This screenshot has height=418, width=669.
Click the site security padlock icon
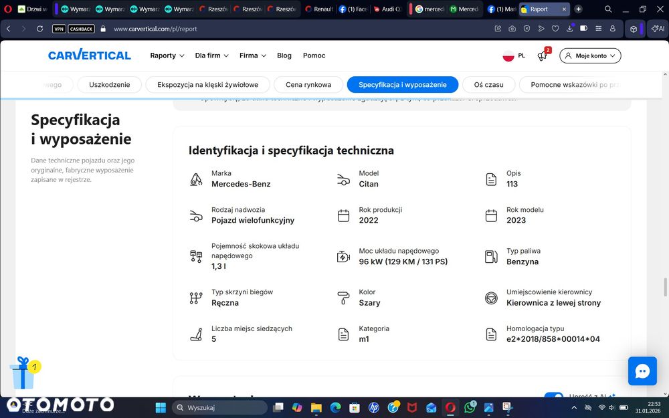click(x=103, y=29)
